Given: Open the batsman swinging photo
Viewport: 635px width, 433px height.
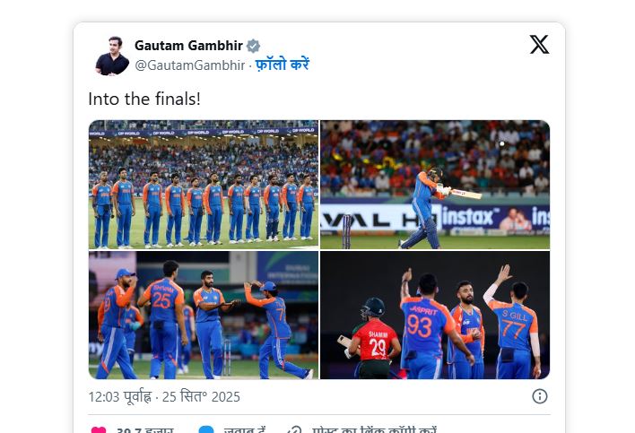Looking at the screenshot, I should click(x=435, y=184).
